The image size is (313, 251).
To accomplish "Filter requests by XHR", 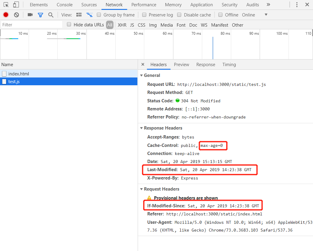I will point(122,25).
